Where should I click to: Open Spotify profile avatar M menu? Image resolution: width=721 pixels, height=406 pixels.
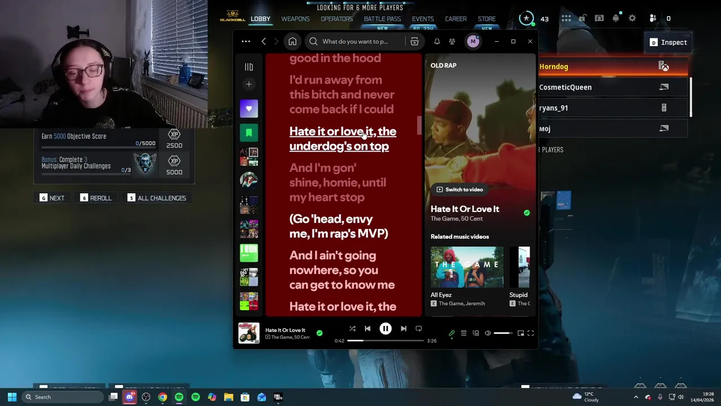473,41
